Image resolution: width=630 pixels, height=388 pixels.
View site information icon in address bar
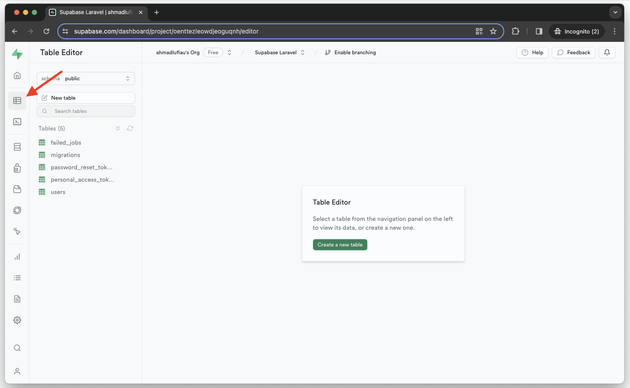65,31
